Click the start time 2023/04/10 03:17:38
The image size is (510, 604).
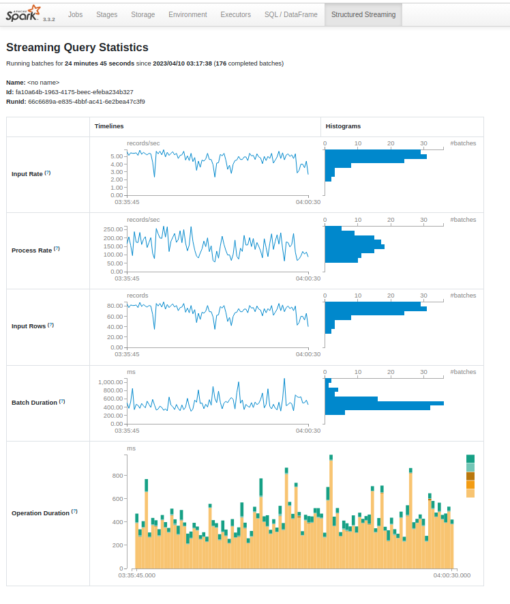(183, 63)
